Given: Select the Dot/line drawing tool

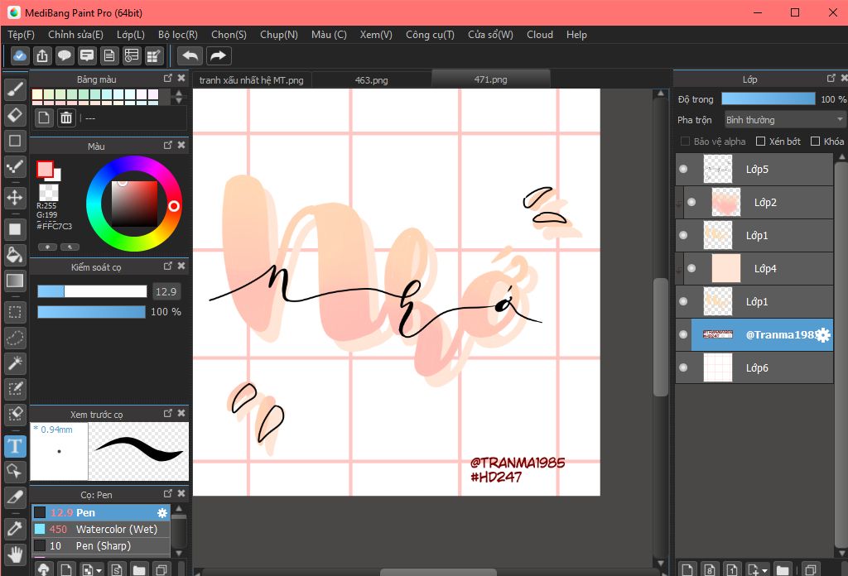Looking at the screenshot, I should click(x=15, y=166).
